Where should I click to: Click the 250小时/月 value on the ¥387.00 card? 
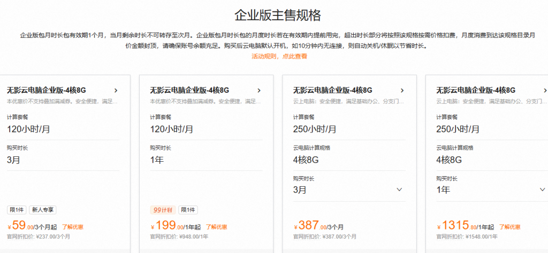point(315,129)
